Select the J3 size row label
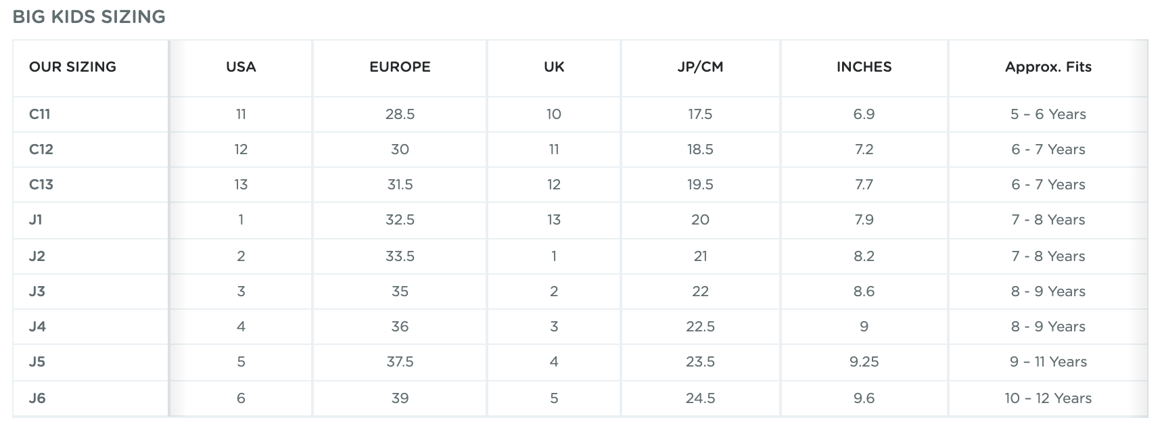1162x445 pixels. pos(37,291)
